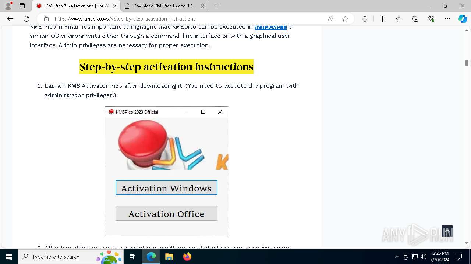Click the taskbar search box
This screenshot has width=471, height=264.
71,257
